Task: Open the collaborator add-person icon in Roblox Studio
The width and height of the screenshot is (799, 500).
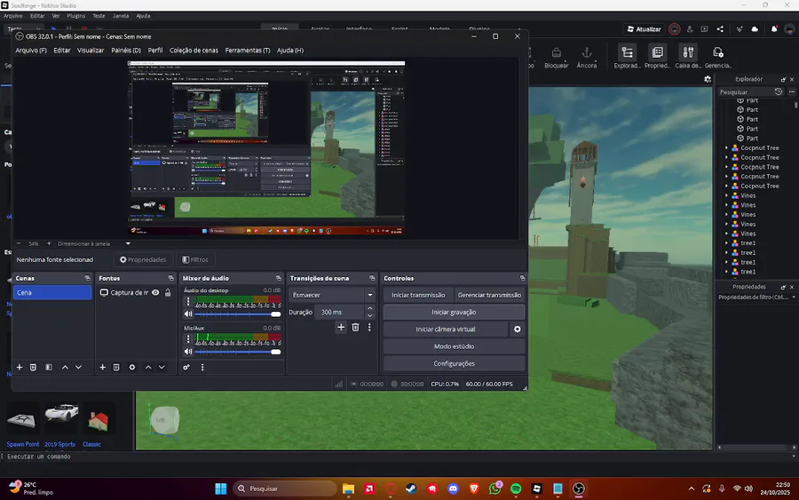Action: click(690, 29)
